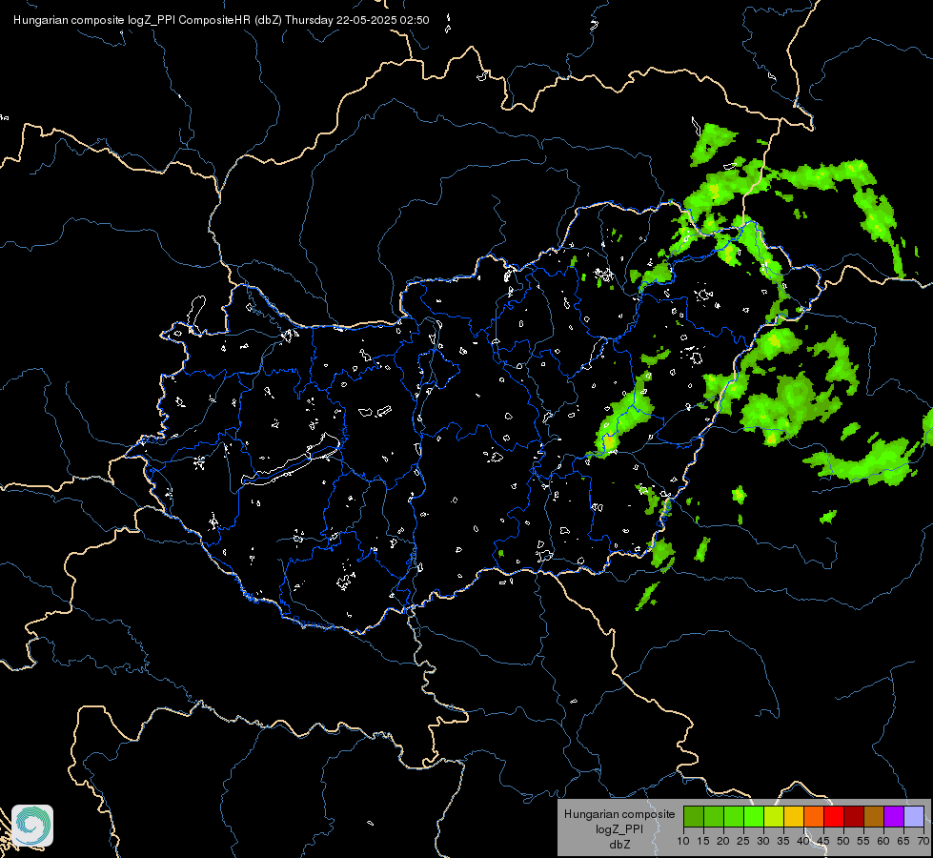Image resolution: width=933 pixels, height=858 pixels.
Task: Click the '35' scale value in the legend
Action: click(x=783, y=842)
